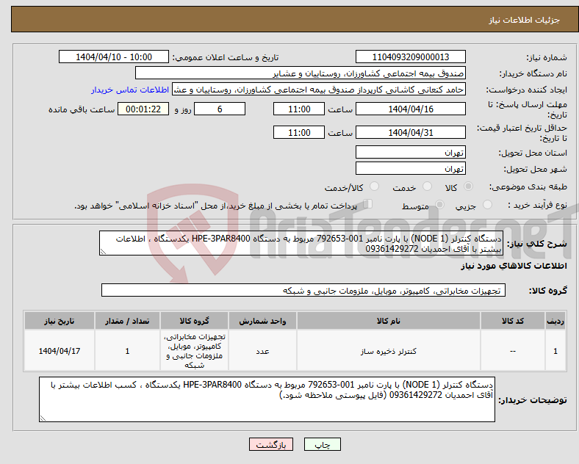Screen dimensions: 579x464
Task: Select the متوسط purchase type radio
Action: (x=440, y=205)
